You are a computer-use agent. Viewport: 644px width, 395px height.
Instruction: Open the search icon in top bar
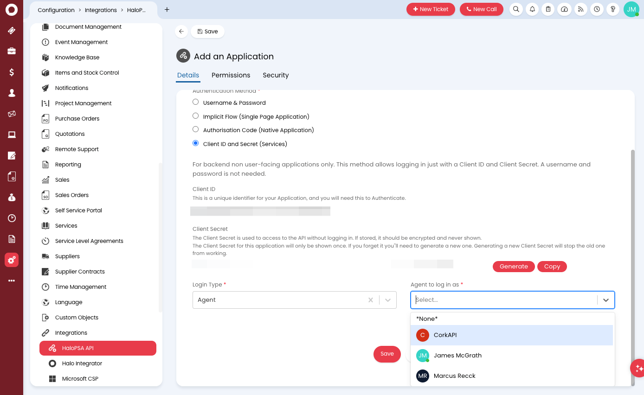point(516,9)
